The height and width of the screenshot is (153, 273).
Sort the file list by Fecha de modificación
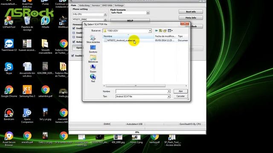(x=166, y=36)
